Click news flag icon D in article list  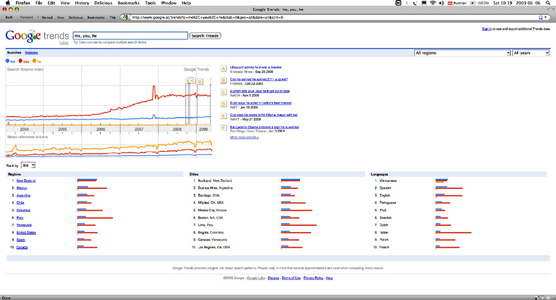pyautogui.click(x=224, y=104)
